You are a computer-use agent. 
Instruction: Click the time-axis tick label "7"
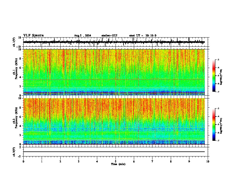tap(152, 161)
